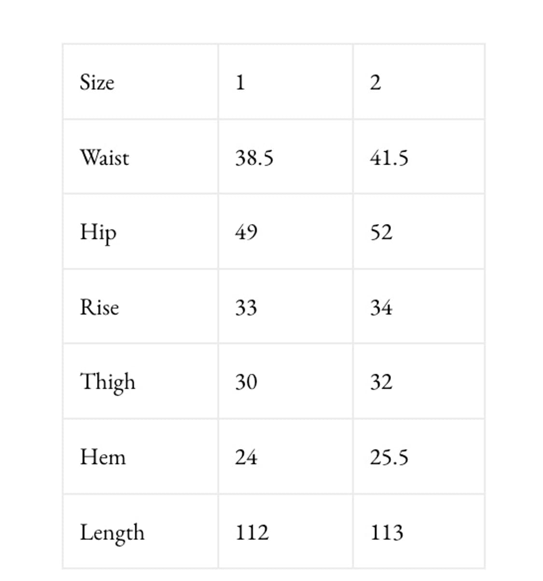Viewport: 543px width, 581px height.
Task: Select rise value 33
Action: point(246,307)
